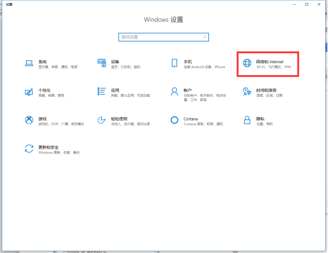Click the 隐私 title text
The height and width of the screenshot is (253, 328).
point(261,119)
